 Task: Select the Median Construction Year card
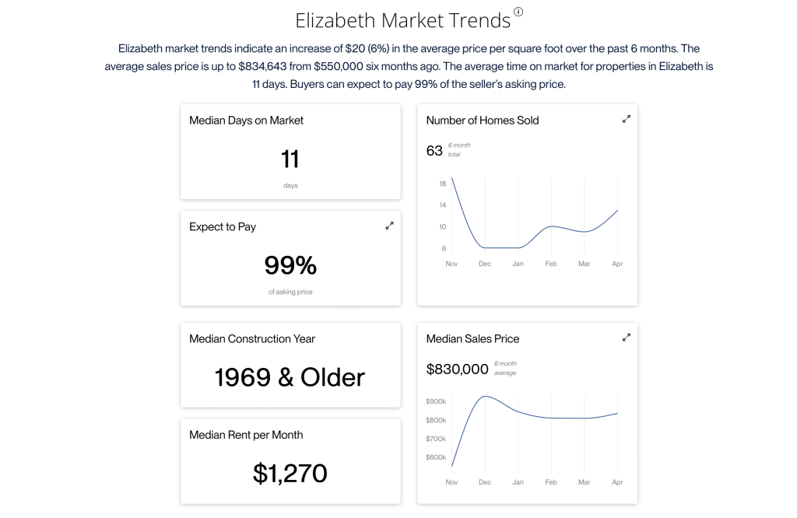pyautogui.click(x=290, y=365)
